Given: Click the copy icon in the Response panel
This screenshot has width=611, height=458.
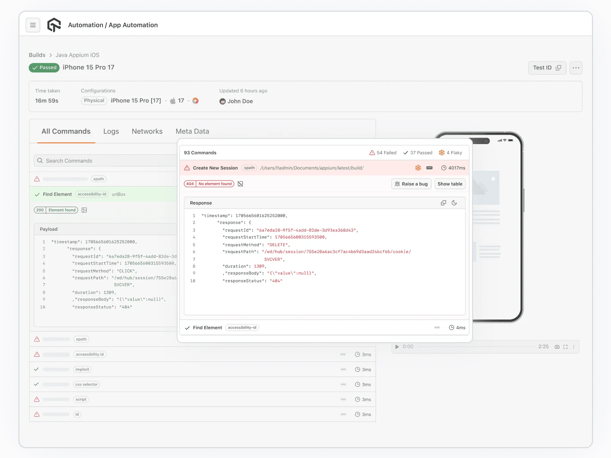Looking at the screenshot, I should click(x=443, y=202).
